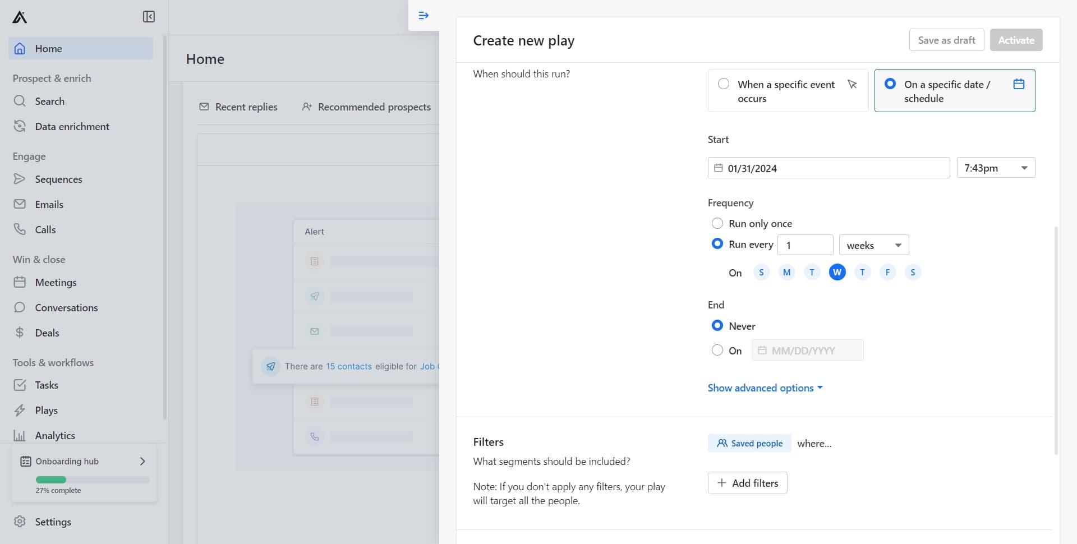Image resolution: width=1077 pixels, height=544 pixels.
Task: Select 'When a specific event occurs' option
Action: [x=724, y=84]
